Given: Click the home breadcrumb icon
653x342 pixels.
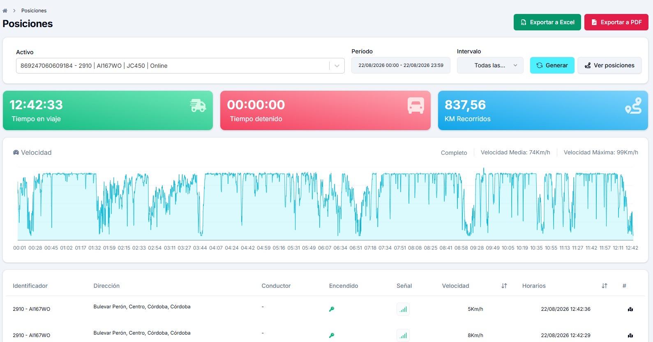Looking at the screenshot, I should (5, 11).
